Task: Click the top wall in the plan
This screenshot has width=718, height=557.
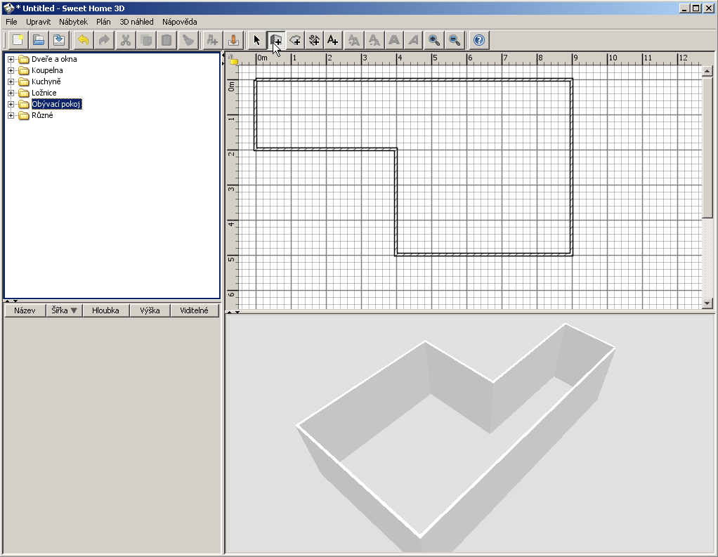Action: (x=414, y=80)
